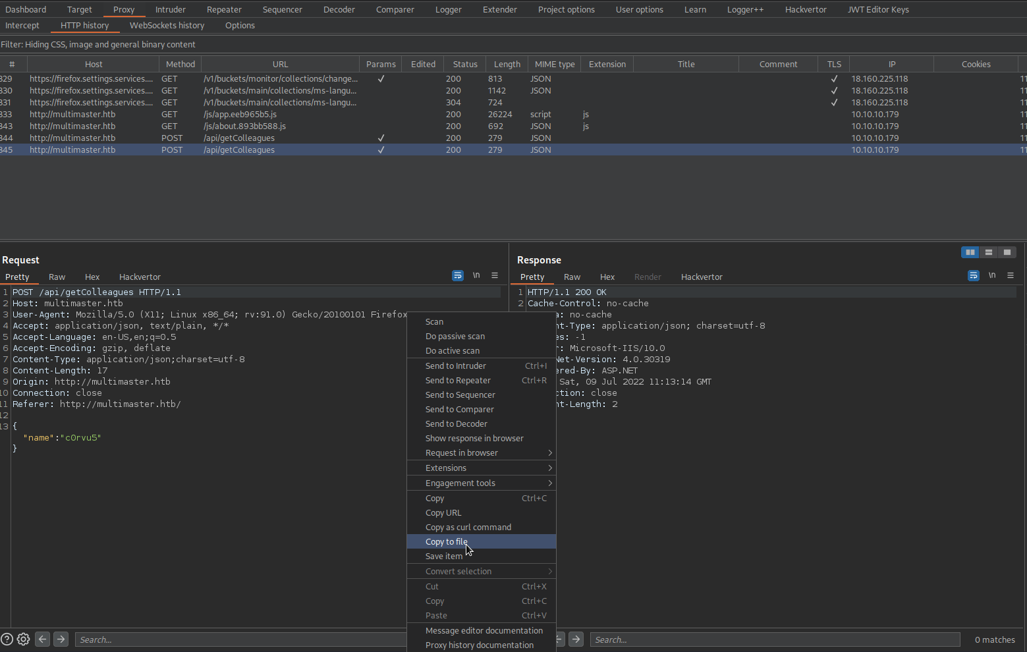The height and width of the screenshot is (652, 1027).
Task: Select side-by-side request/response layout
Action: coord(970,252)
